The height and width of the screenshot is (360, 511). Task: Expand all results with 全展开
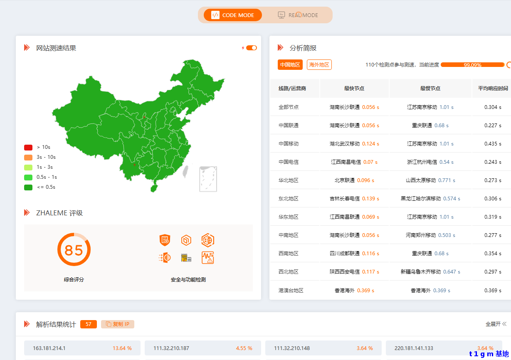tap(496, 324)
